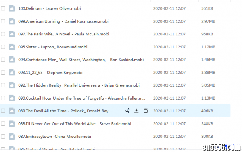Screen dimensions: 242x152
Task: Select the checkbox for 092.The Hidden Reality
Action: [x=3, y=85]
